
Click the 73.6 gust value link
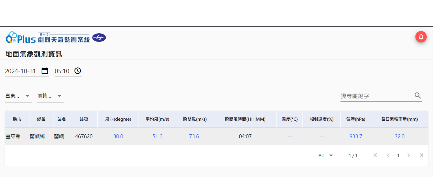click(x=194, y=136)
